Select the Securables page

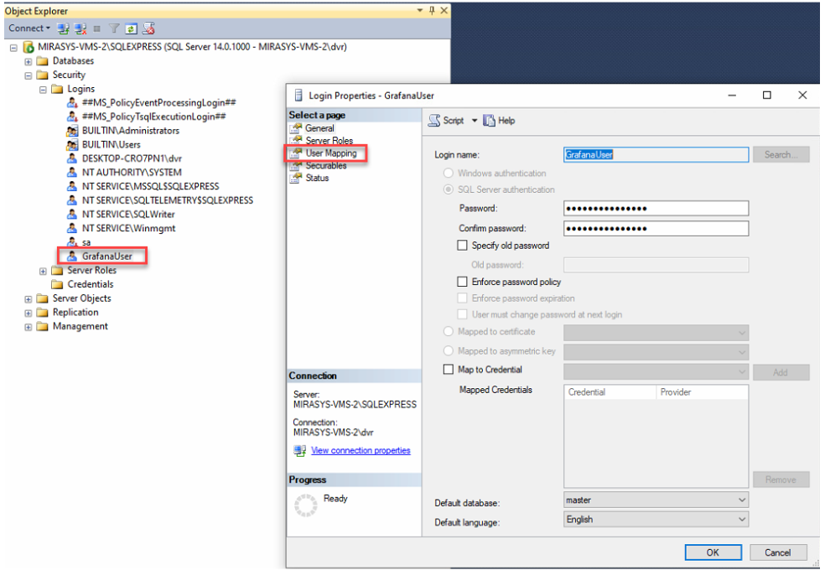[x=325, y=166]
